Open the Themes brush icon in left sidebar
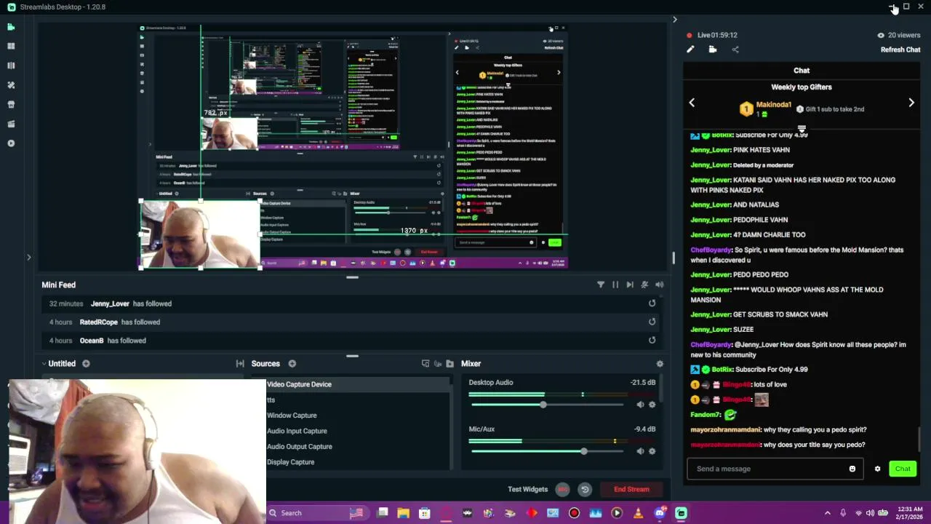The height and width of the screenshot is (524, 931). (x=11, y=85)
